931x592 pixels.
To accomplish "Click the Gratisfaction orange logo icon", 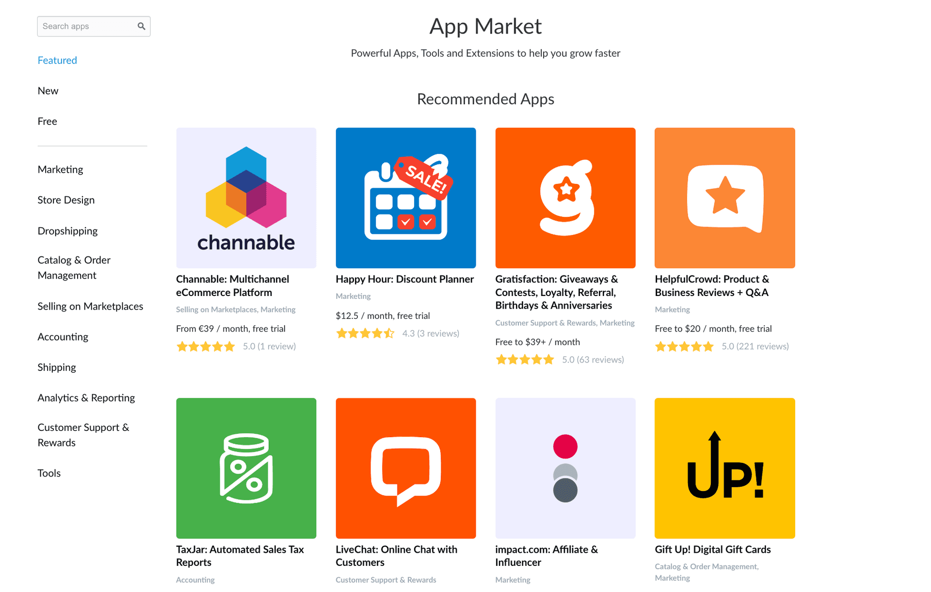I will click(x=565, y=197).
